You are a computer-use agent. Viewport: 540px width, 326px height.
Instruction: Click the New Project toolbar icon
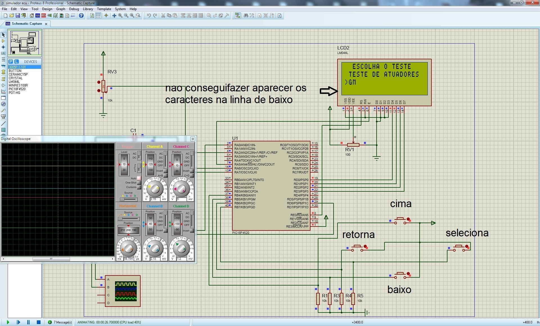coord(5,15)
